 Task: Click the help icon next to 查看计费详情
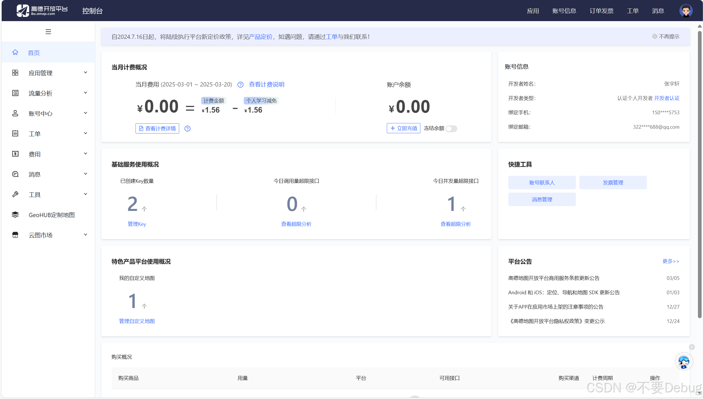pos(187,129)
